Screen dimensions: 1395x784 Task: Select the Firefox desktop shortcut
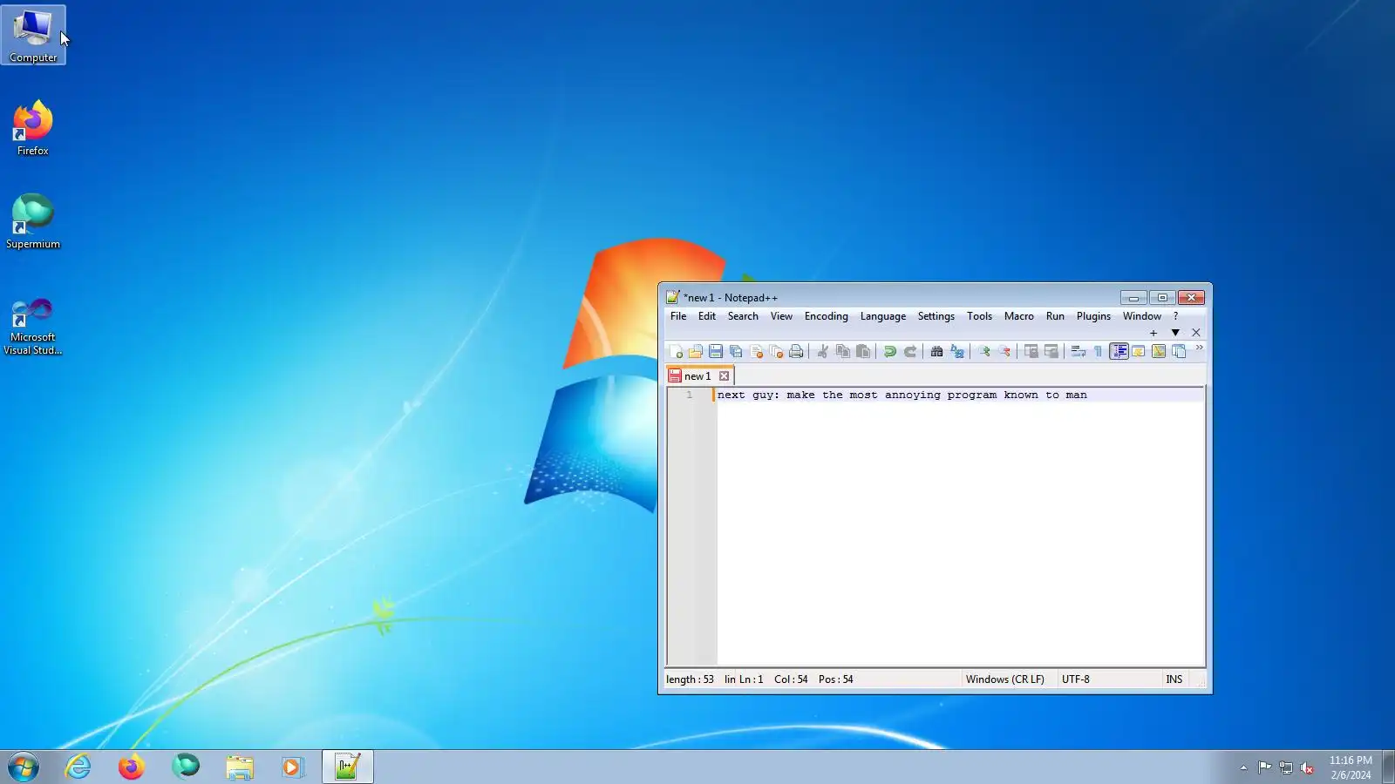[33, 128]
